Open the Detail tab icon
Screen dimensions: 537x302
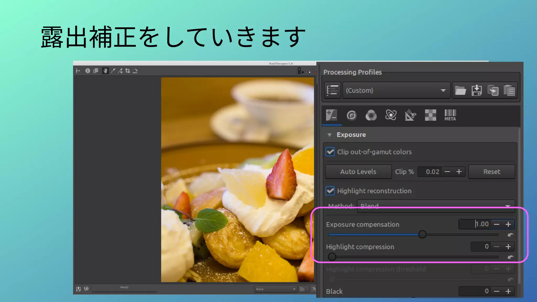tap(351, 115)
